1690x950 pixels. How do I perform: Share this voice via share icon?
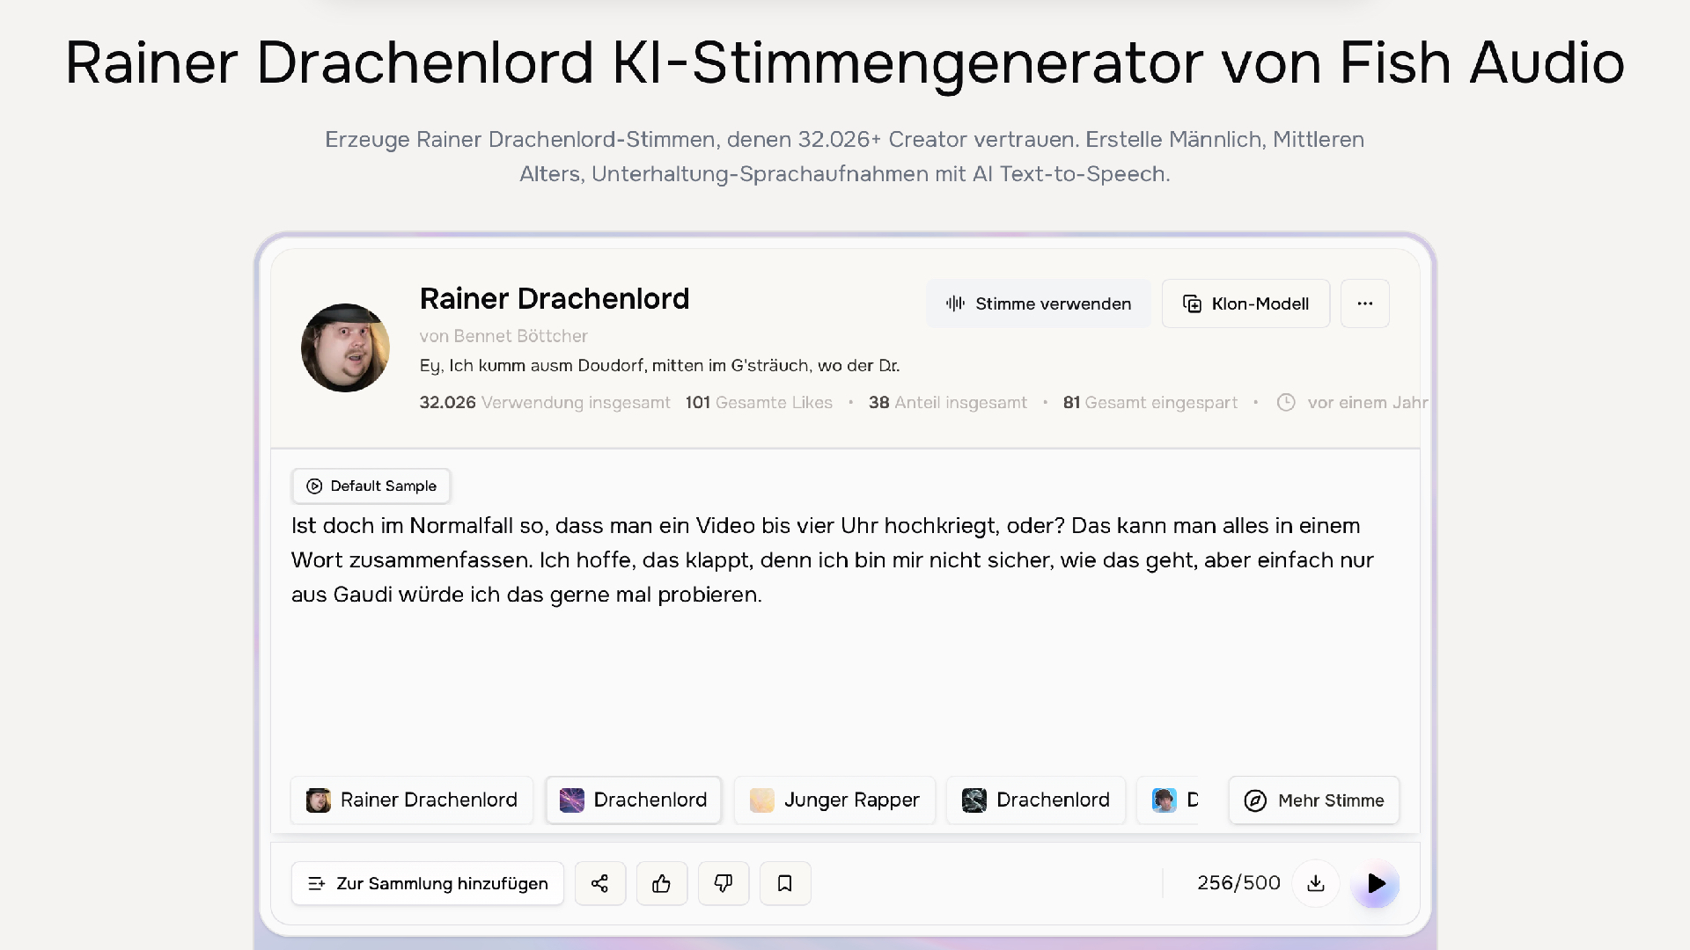pyautogui.click(x=600, y=883)
